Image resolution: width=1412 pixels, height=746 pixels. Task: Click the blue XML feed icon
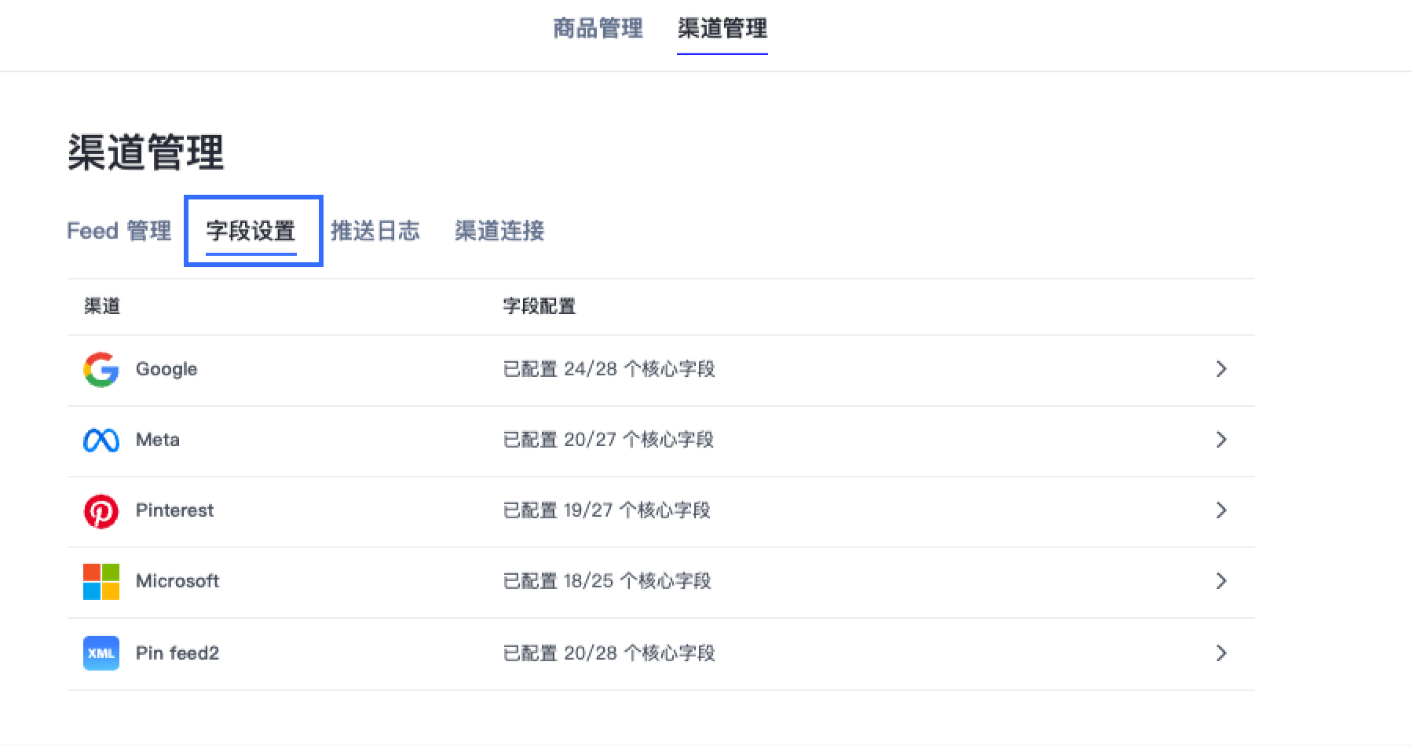coord(101,653)
